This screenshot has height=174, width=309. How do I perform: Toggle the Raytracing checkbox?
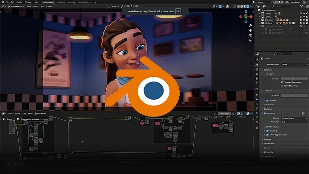265,114
